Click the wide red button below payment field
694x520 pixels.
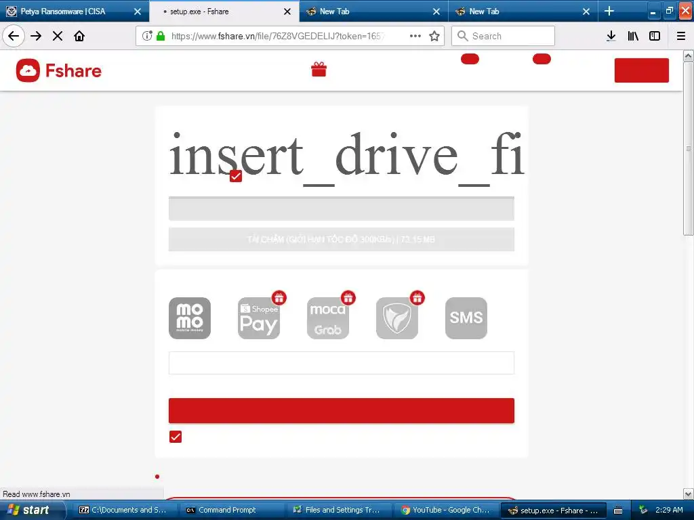(x=342, y=410)
